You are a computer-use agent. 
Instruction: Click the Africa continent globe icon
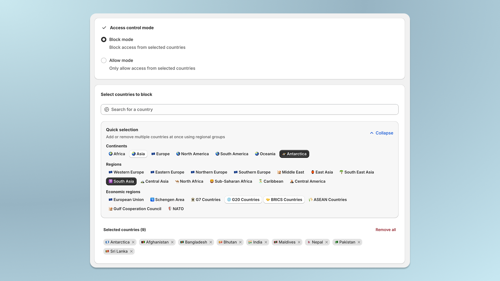coord(111,154)
